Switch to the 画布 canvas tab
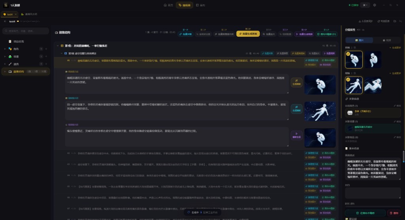Viewport: 405px width, 220px height. (201, 5)
